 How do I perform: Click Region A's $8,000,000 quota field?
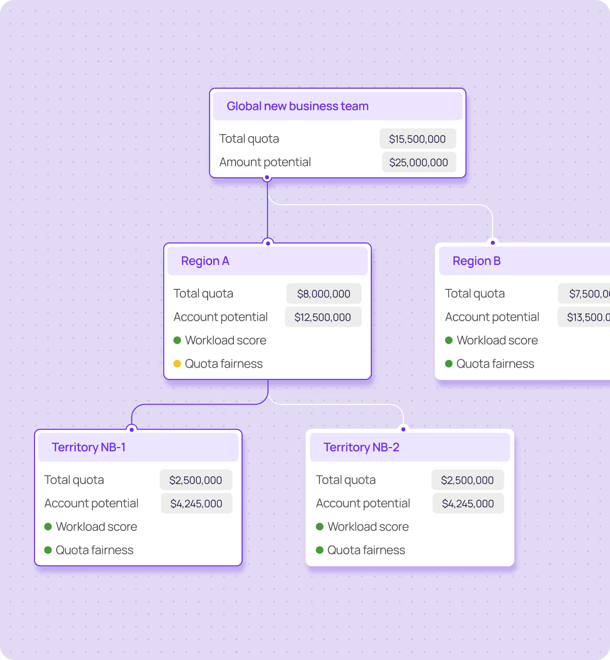point(324,294)
